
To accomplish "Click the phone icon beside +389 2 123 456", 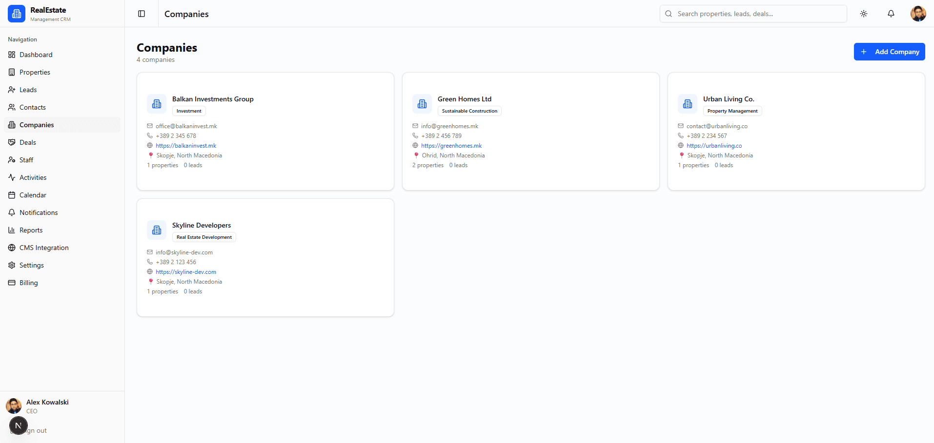I will 150,262.
